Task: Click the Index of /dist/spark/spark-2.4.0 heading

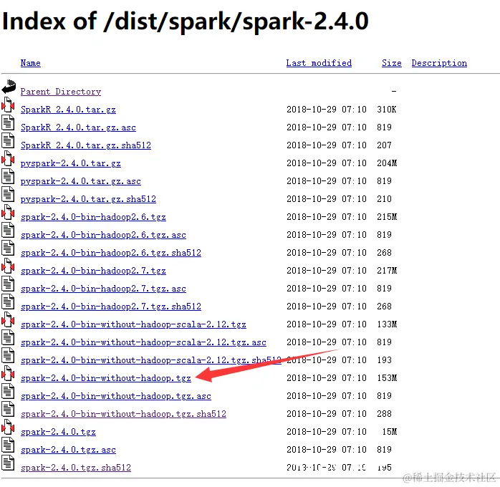Action: [186, 21]
